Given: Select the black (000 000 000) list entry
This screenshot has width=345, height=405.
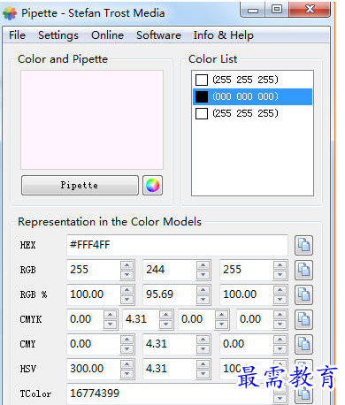Looking at the screenshot, I should point(252,96).
